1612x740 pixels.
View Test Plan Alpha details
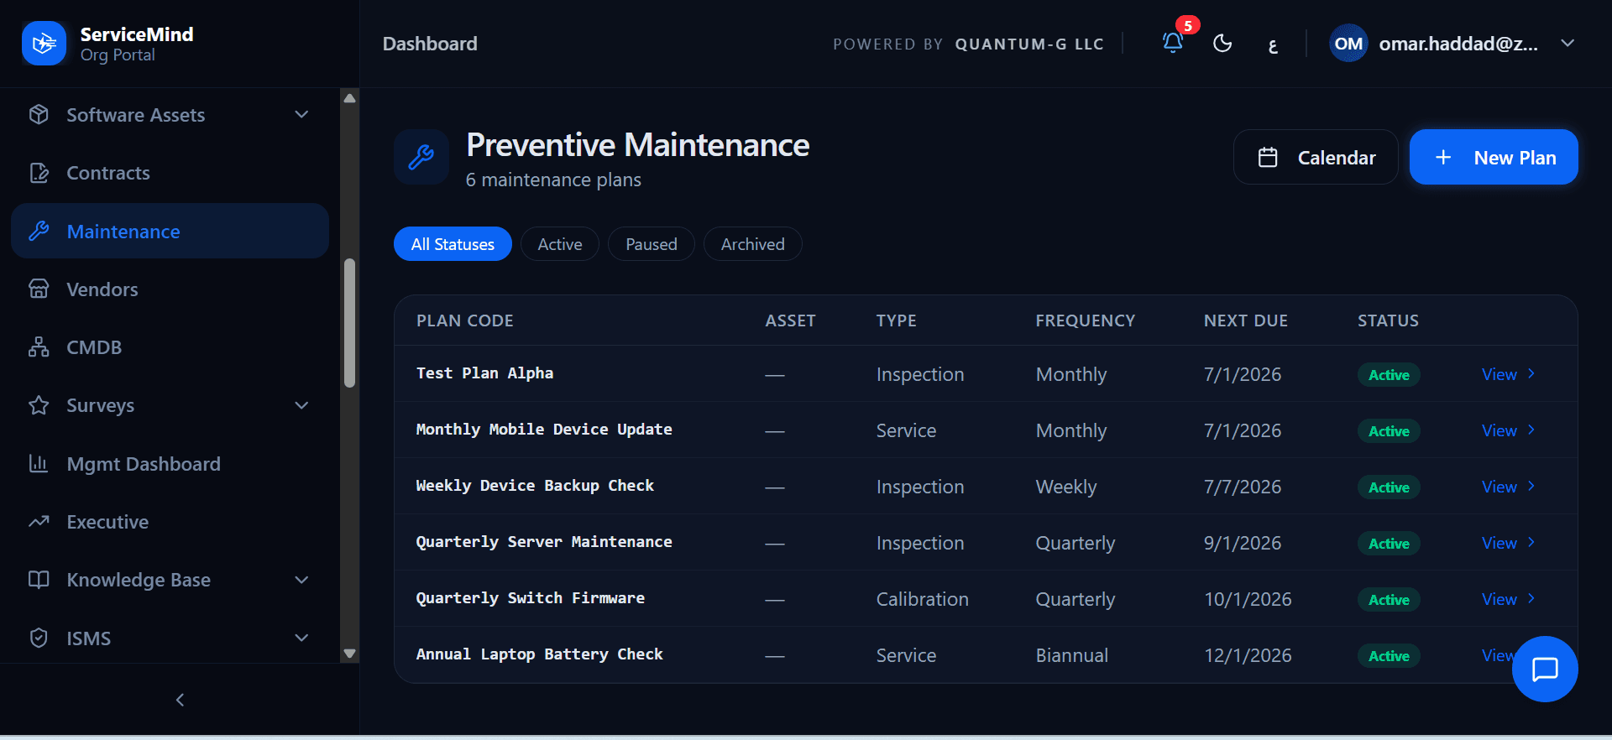1509,374
